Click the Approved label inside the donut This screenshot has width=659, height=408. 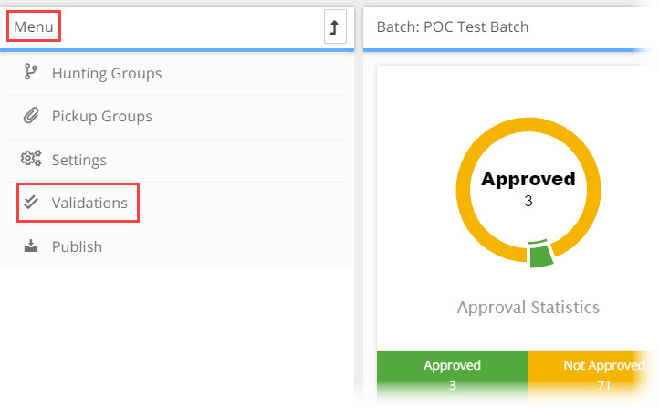point(528,179)
